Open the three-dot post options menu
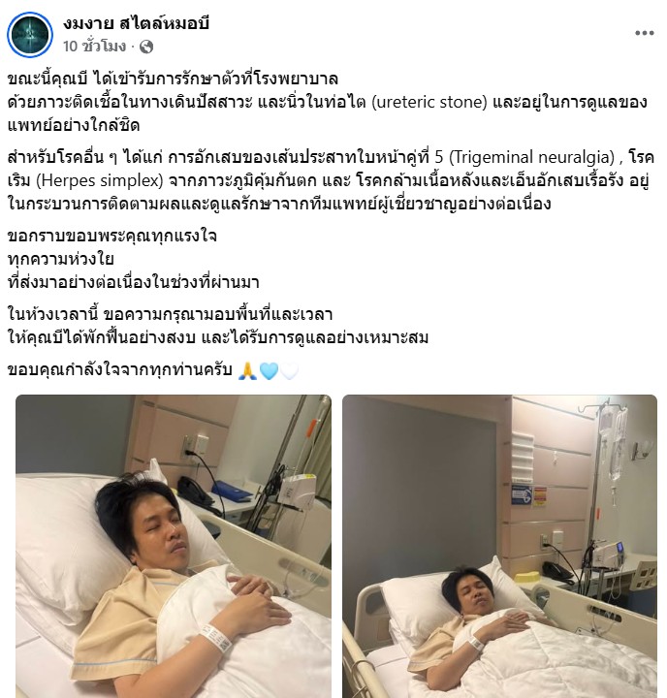The image size is (667, 698). coord(644,33)
